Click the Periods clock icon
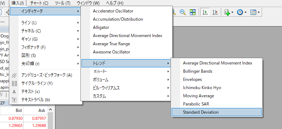The height and width of the screenshot is (129, 282). (240, 12)
